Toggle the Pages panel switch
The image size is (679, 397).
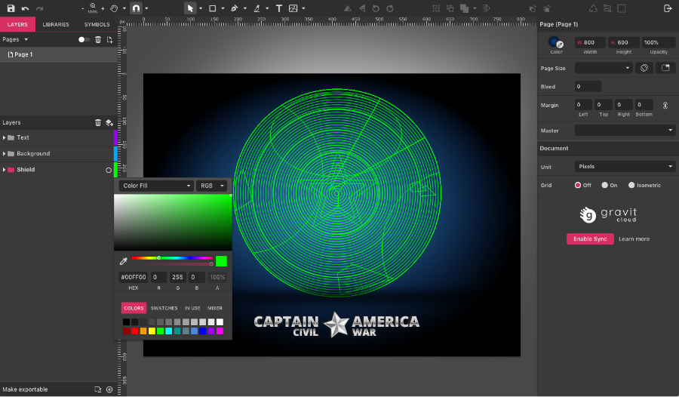point(84,39)
